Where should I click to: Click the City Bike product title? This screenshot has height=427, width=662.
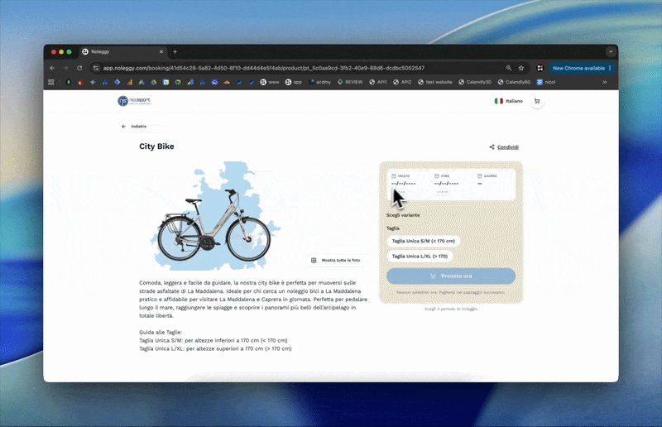click(156, 146)
